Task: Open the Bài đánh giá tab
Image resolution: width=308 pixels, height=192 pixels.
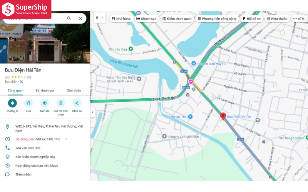Action: [x=45, y=91]
